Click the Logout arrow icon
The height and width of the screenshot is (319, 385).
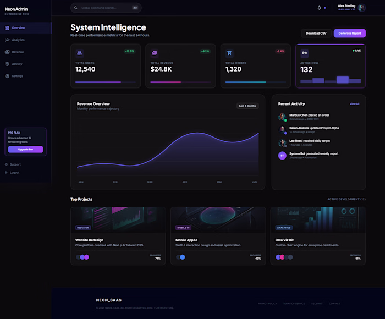coord(6,172)
